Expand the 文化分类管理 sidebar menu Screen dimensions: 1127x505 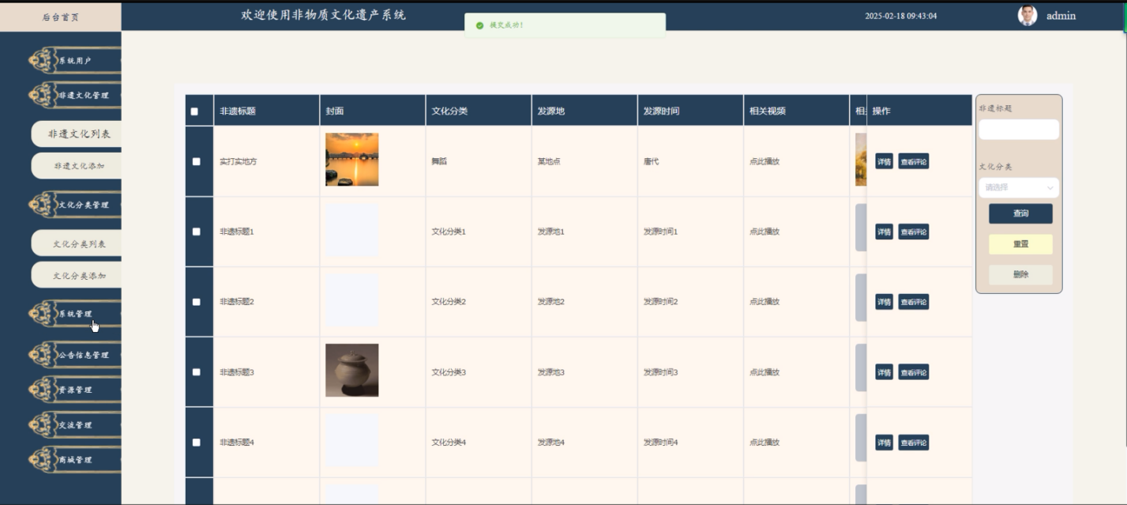[x=74, y=205]
